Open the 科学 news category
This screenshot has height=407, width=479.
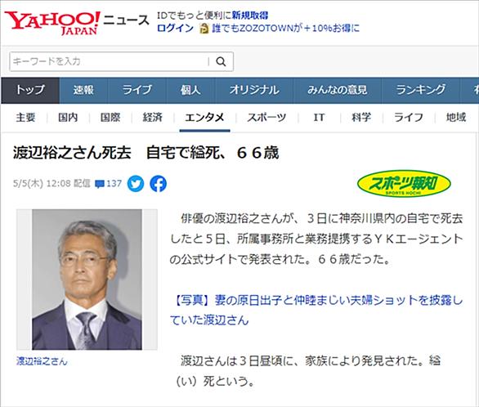click(361, 118)
